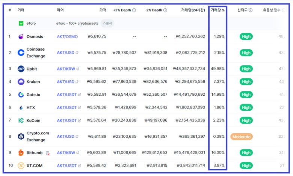The height and width of the screenshot is (176, 293).
Task: Open KuCoin AKT/USDT pair link
Action: [x=67, y=120]
